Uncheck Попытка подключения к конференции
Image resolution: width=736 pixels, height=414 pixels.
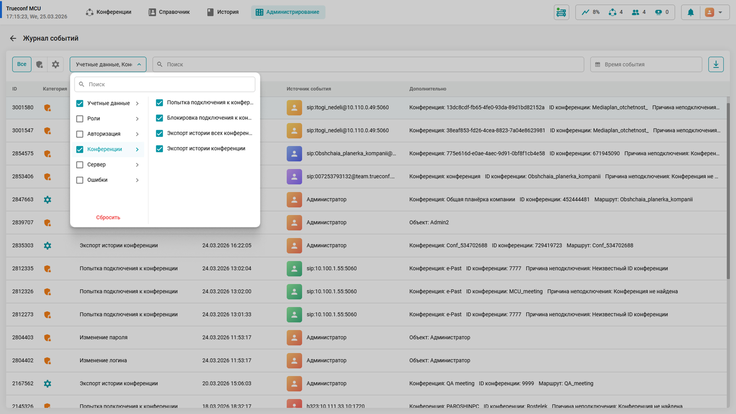click(159, 103)
